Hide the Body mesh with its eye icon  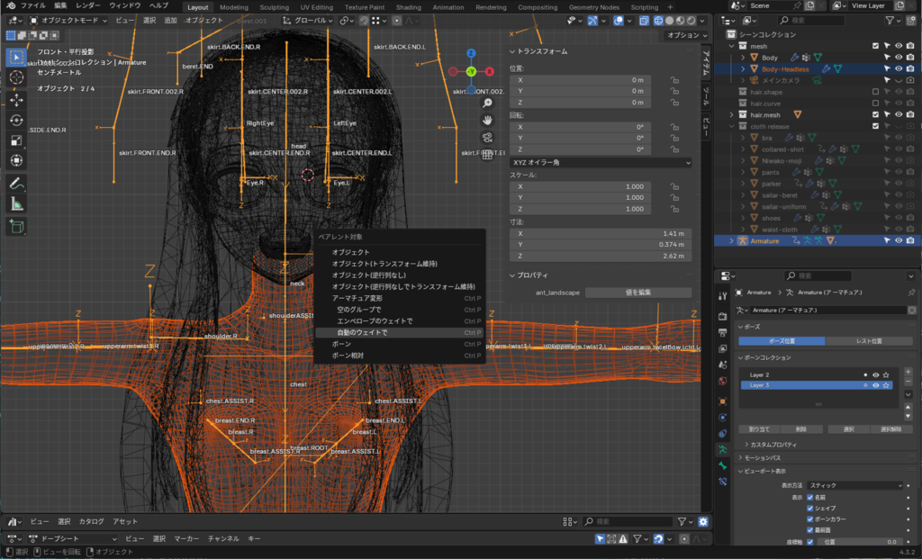[x=898, y=58]
